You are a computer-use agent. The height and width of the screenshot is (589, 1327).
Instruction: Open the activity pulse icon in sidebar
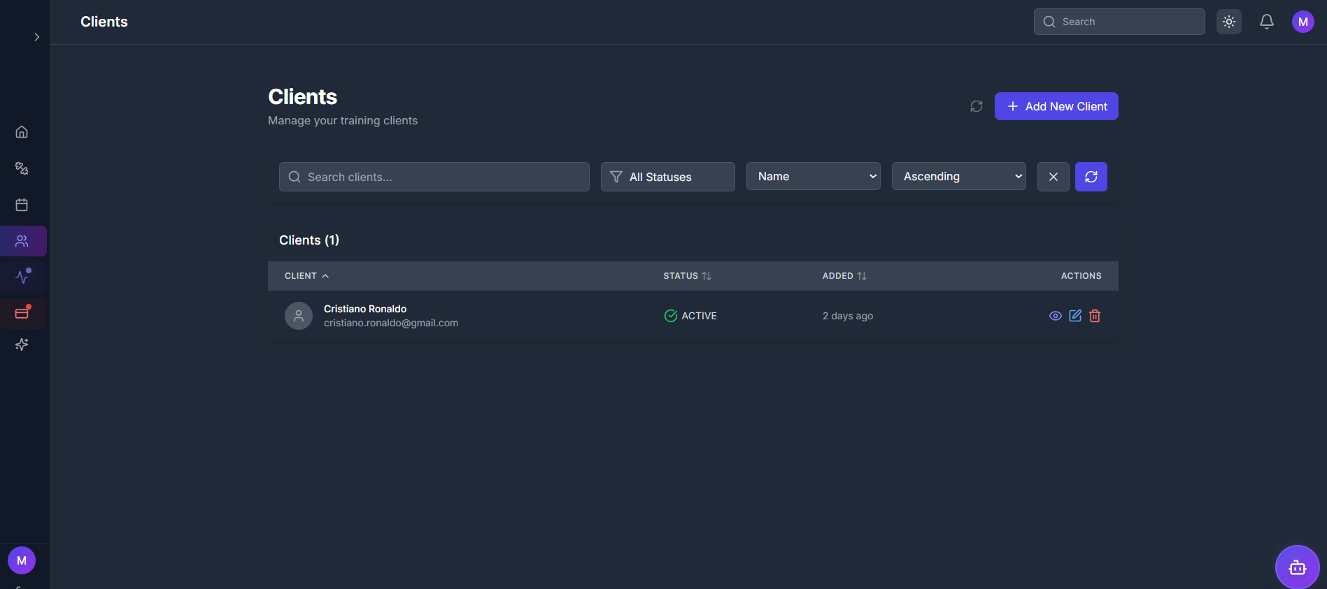coord(22,277)
